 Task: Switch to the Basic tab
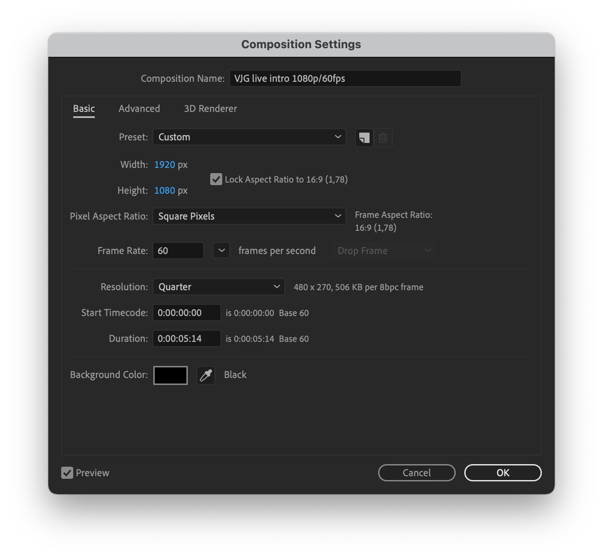tap(84, 108)
